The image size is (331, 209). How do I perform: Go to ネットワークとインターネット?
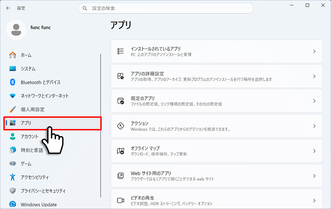coord(52,96)
